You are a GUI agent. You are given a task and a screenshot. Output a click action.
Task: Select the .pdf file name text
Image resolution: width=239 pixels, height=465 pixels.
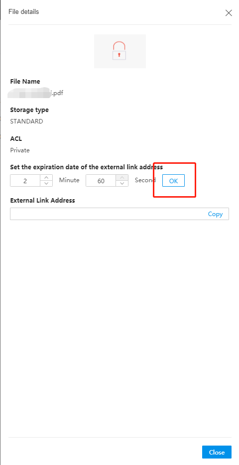point(37,93)
